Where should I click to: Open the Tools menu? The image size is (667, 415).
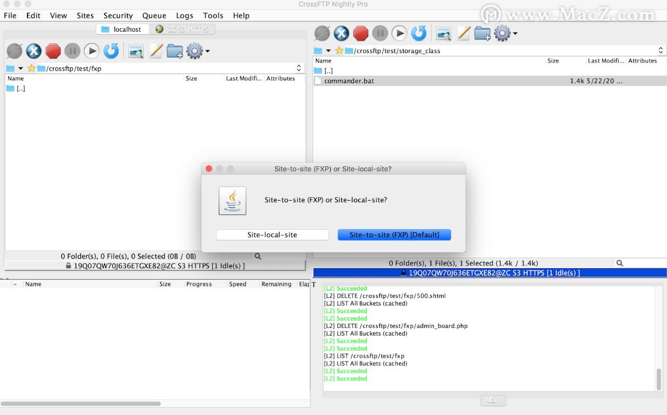[x=213, y=16]
